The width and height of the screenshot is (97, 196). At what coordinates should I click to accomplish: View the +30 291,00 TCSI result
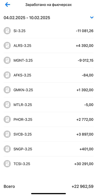84,164
